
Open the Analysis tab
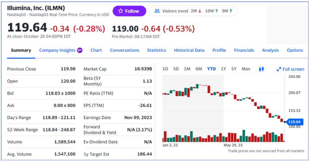270,50
